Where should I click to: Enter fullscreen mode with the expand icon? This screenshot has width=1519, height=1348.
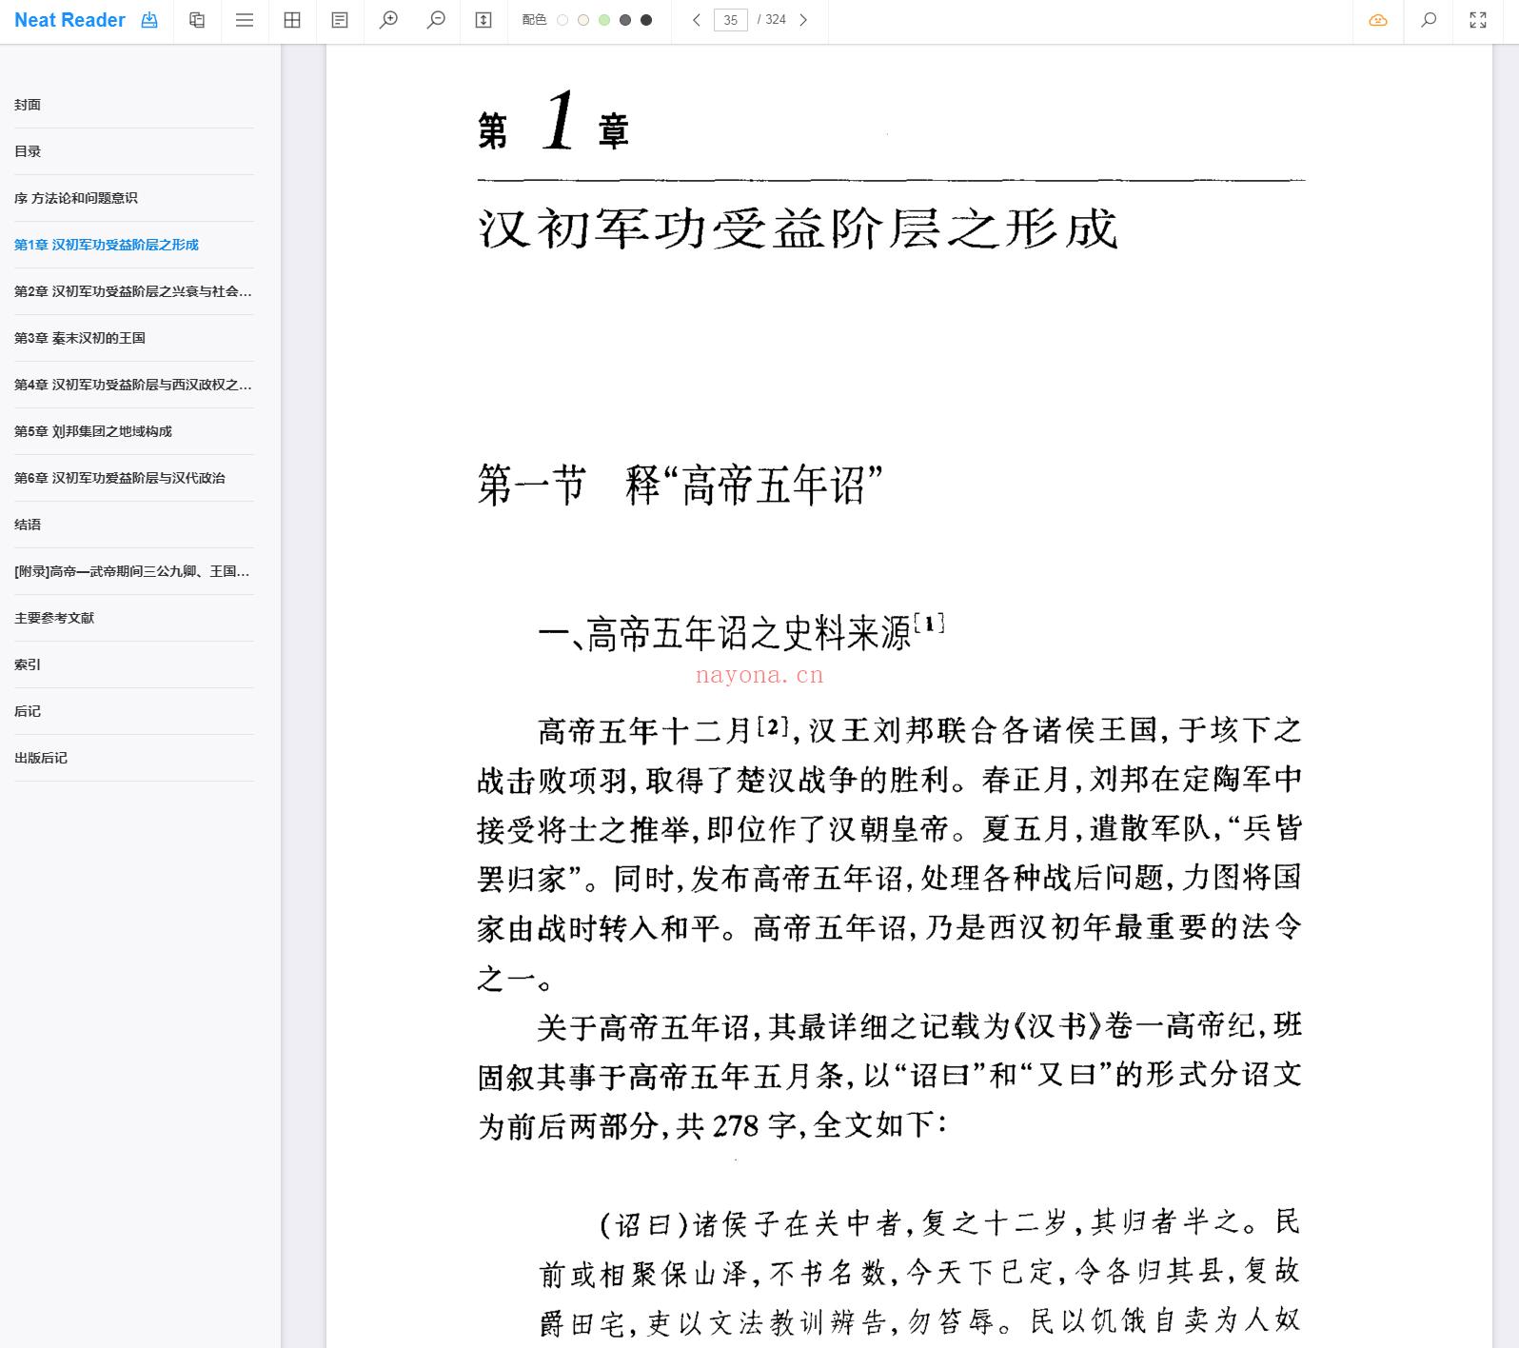point(1478,20)
